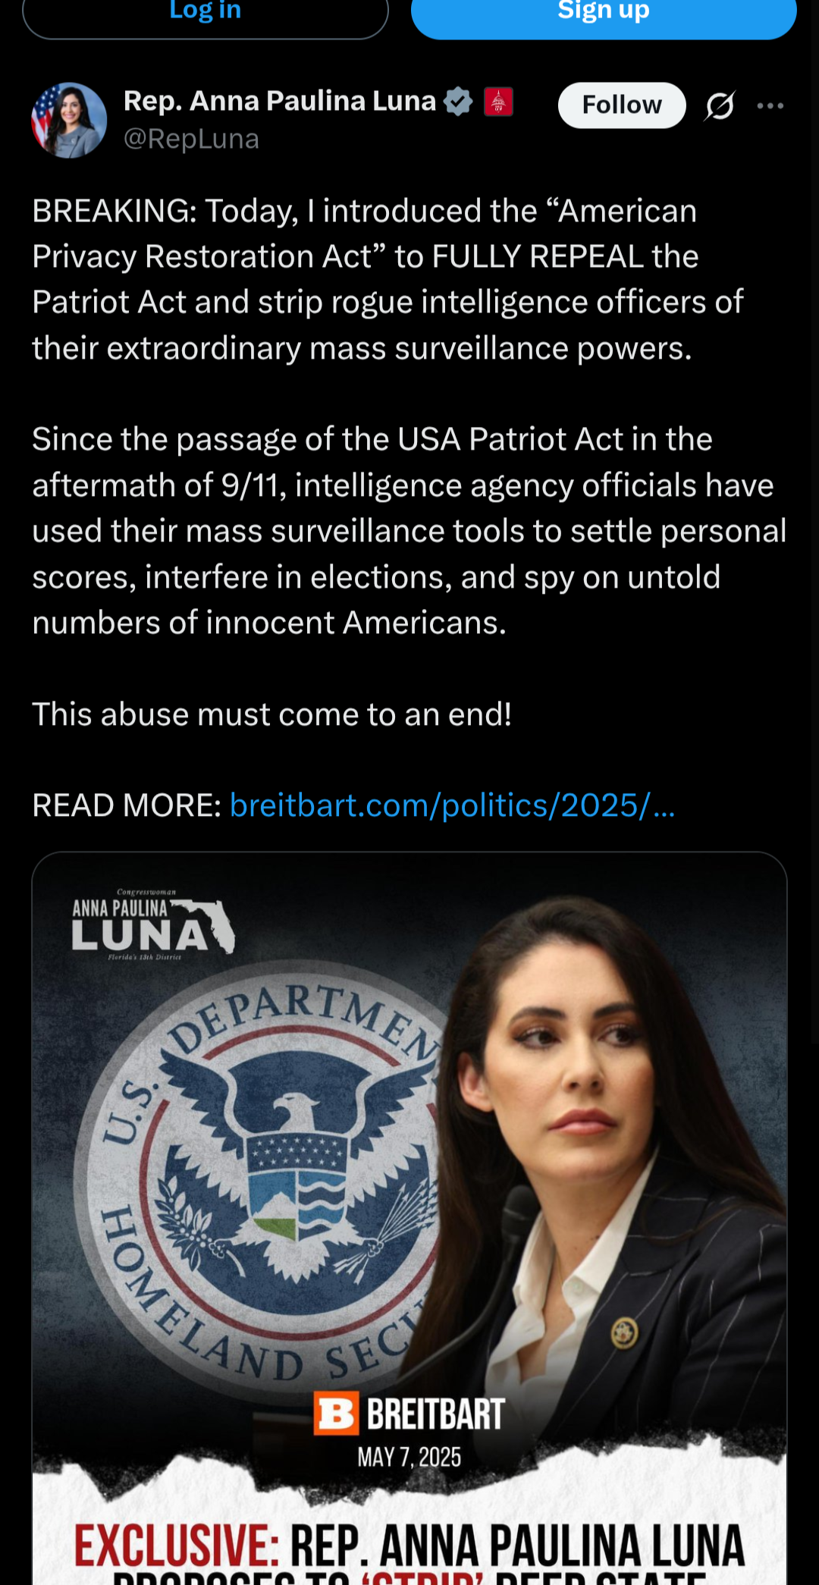
Task: Tap the Anna Paulina Luna Florida logo
Action: (153, 925)
